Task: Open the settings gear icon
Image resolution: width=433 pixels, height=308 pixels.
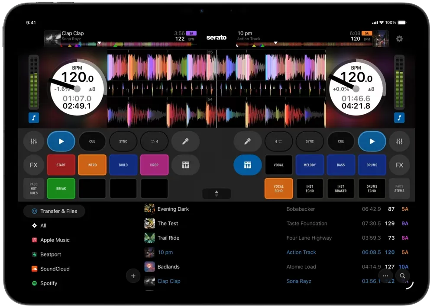Action: 399,38
